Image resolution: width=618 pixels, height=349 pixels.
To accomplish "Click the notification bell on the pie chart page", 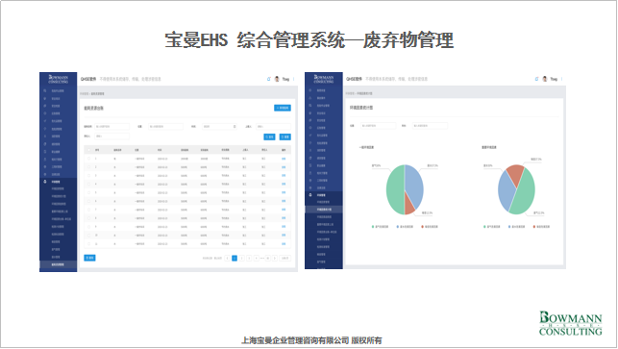I will (536, 79).
